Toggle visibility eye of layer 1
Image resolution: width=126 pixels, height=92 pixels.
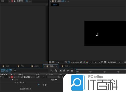pos(1,77)
